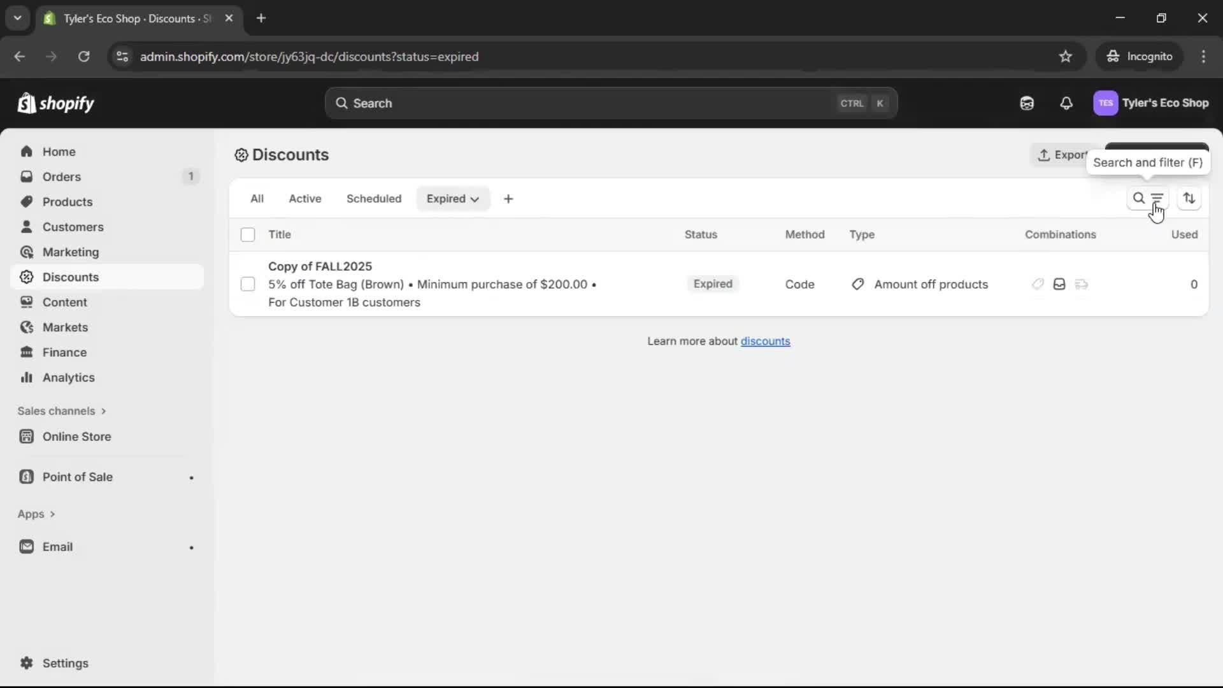
Task: Open the Sidekick assistant icon
Action: (1027, 103)
